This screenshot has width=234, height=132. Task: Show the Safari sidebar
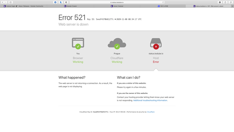pos(11,2)
